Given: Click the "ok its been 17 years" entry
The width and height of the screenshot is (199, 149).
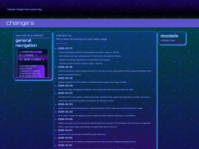Looking at the screenshot, I should (x=97, y=116).
